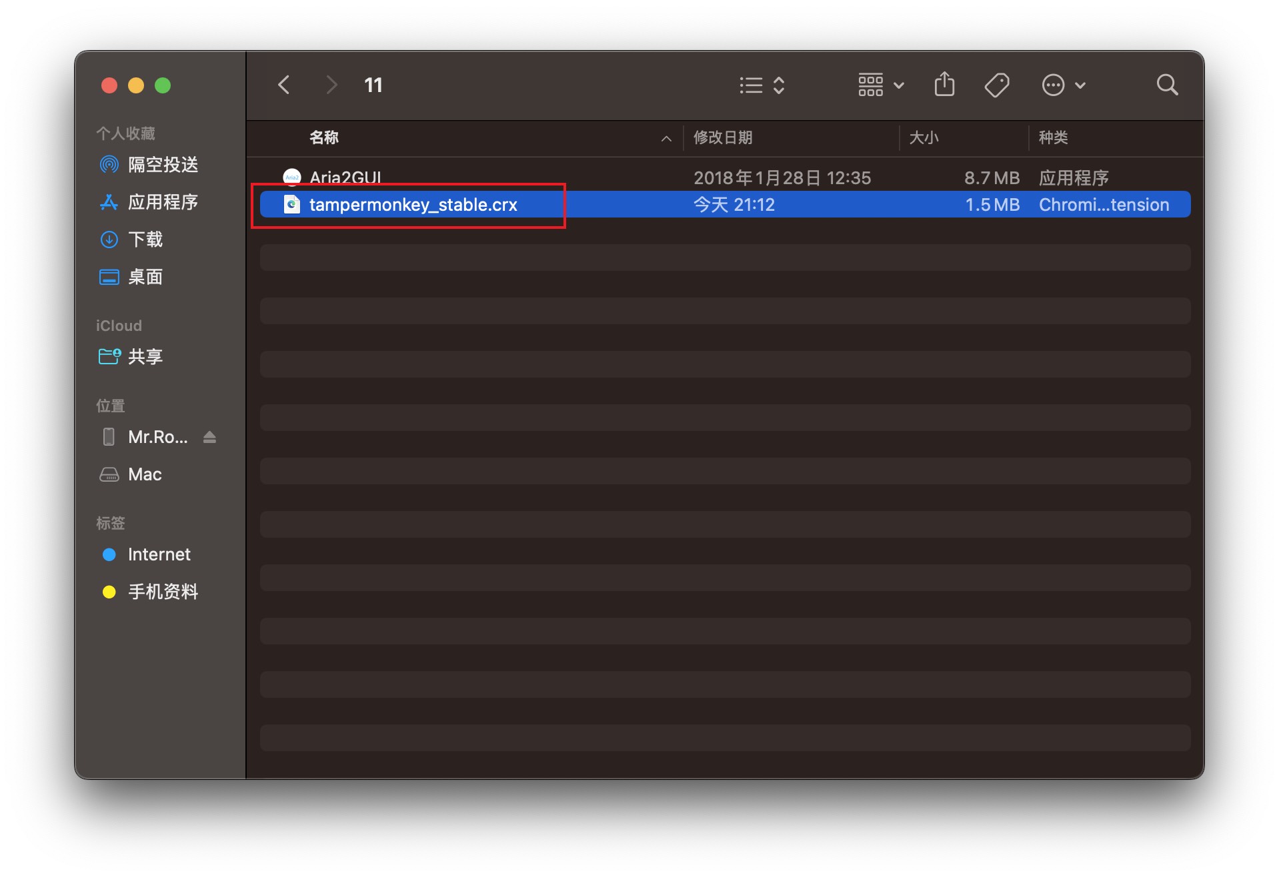Click the folder title 11
Image resolution: width=1279 pixels, height=878 pixels.
coord(373,85)
